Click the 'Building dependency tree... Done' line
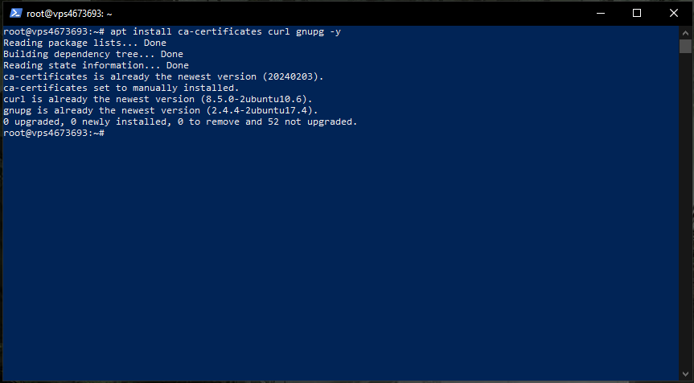Viewport: 694px width, 383px height. (x=93, y=54)
